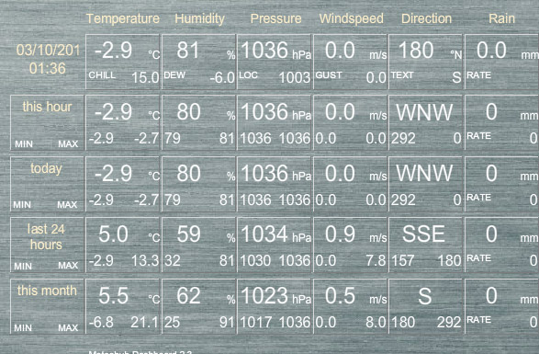
Task: Click the CHILL label
Action: [x=102, y=75]
